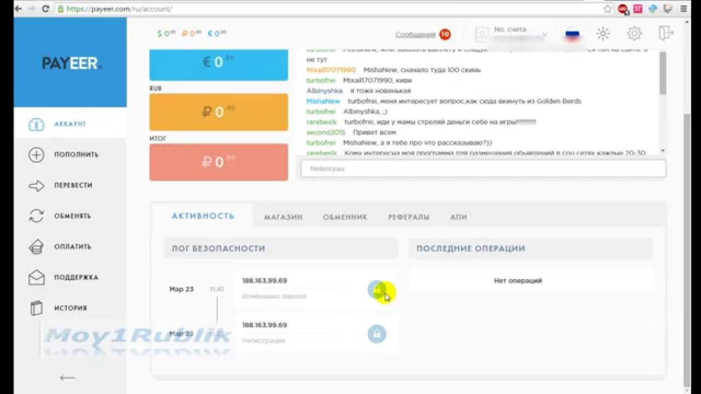The image size is (701, 394).
Task: Select the Перевести arrow icon
Action: 36,186
